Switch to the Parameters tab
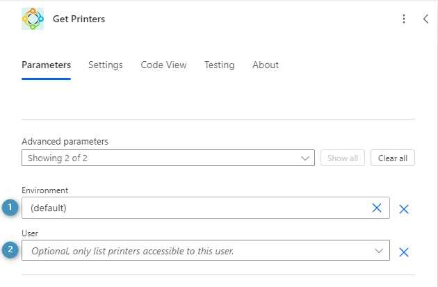 pos(46,65)
